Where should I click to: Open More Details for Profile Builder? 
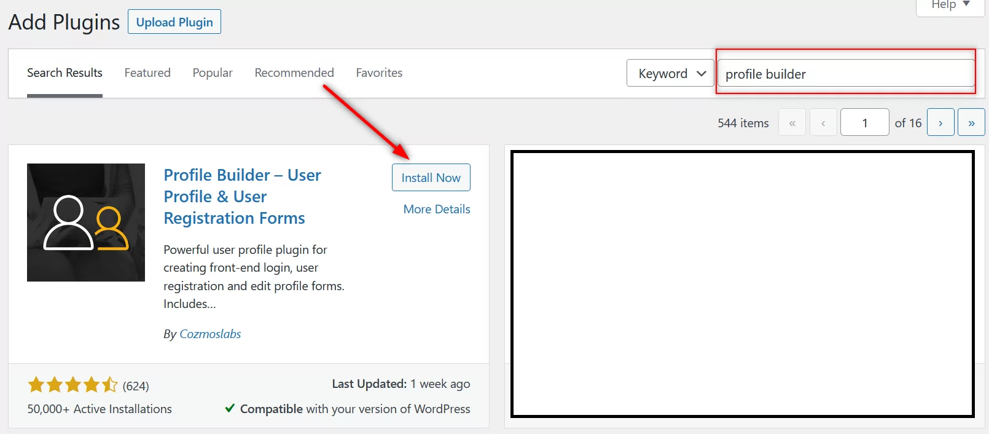(x=437, y=209)
